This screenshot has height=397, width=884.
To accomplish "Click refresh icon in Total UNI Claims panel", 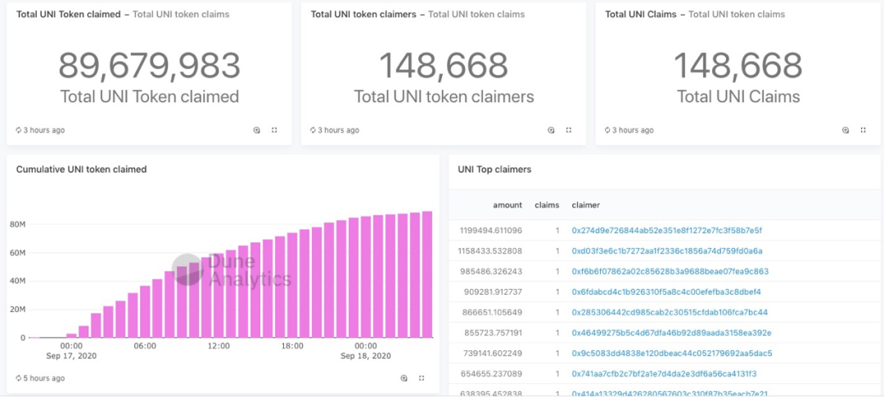I will tap(608, 130).
